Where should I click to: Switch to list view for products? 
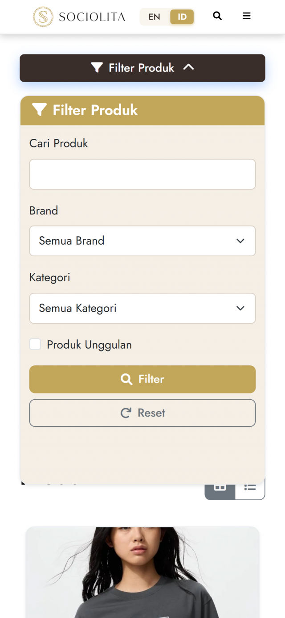(250, 487)
